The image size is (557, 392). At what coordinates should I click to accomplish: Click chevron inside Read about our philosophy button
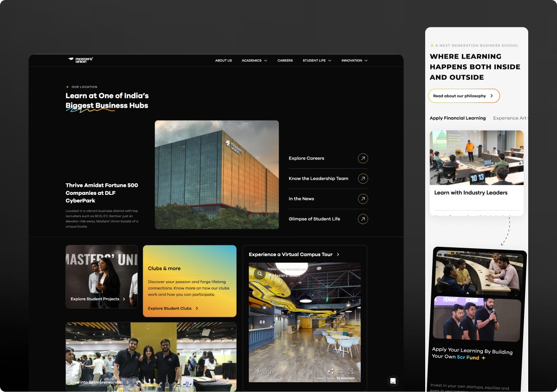click(492, 96)
